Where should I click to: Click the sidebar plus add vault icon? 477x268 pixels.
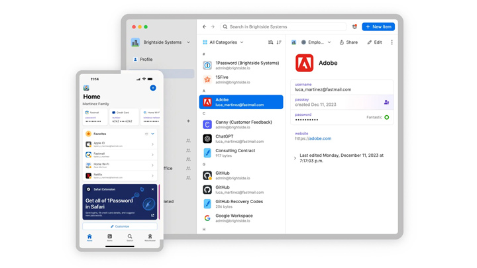tap(188, 121)
